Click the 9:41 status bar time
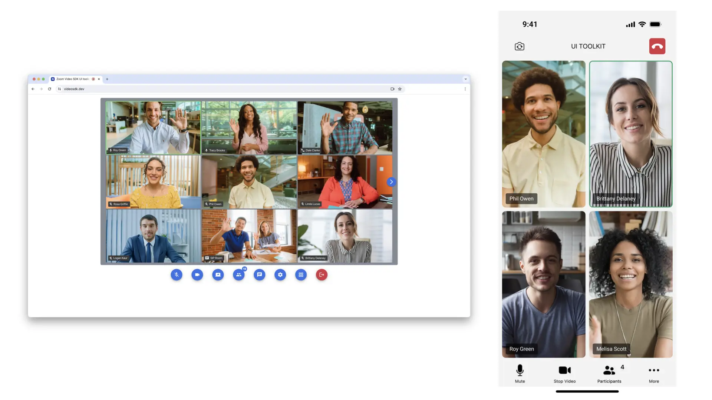 pyautogui.click(x=530, y=24)
